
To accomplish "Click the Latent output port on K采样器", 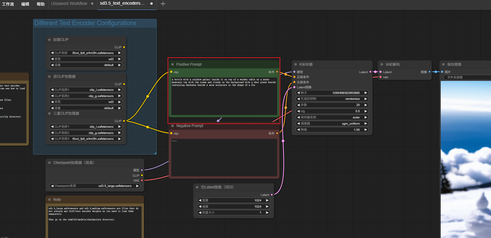I will (x=370, y=72).
